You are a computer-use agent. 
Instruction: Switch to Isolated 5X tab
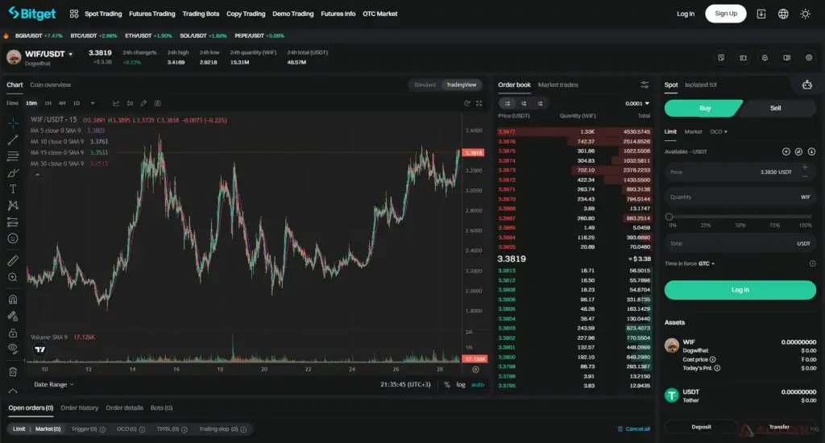[701, 85]
